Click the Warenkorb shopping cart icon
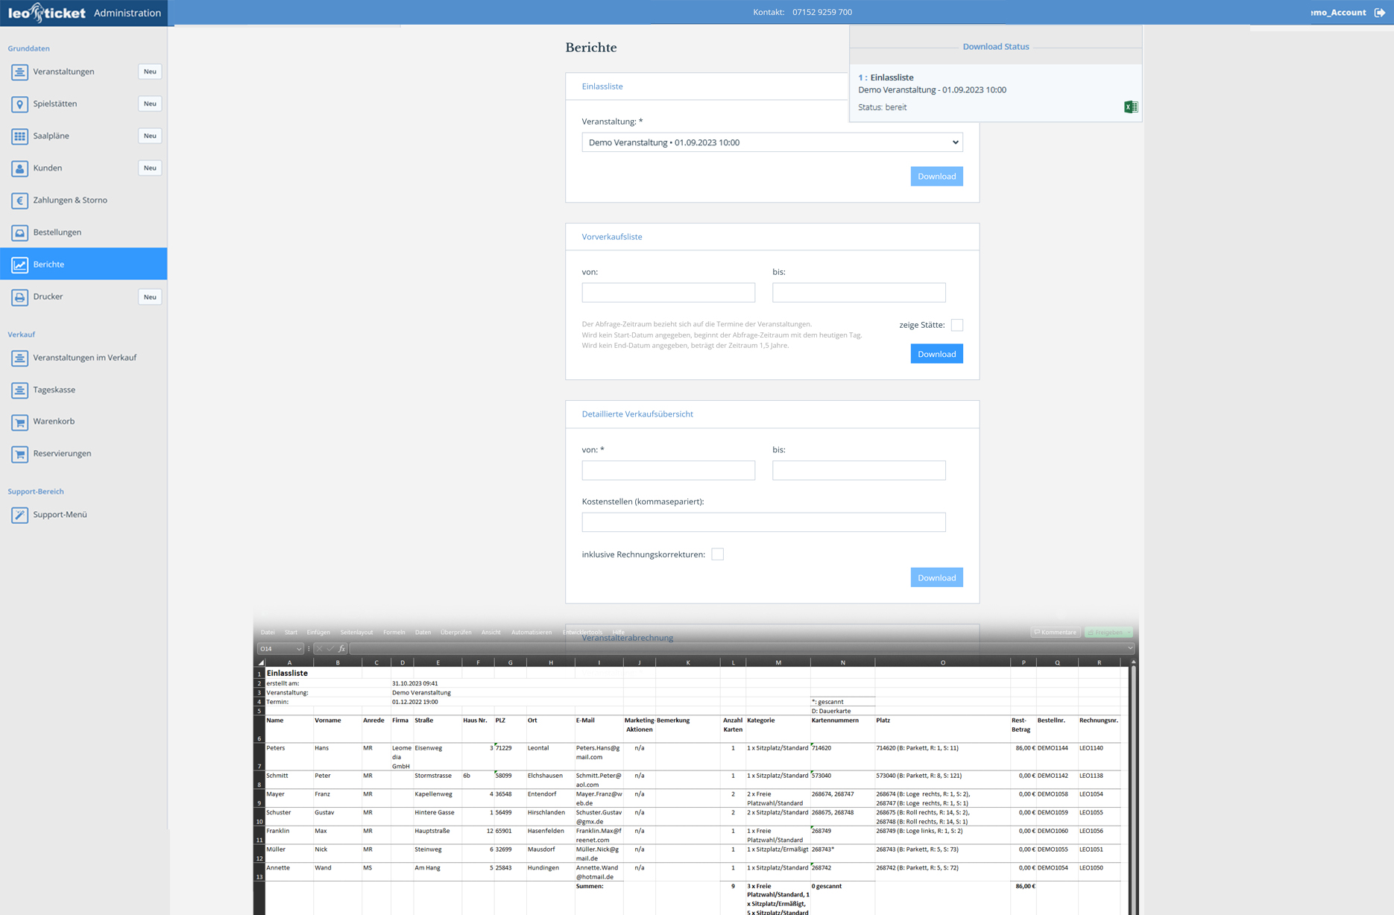The width and height of the screenshot is (1394, 915). coord(20,422)
